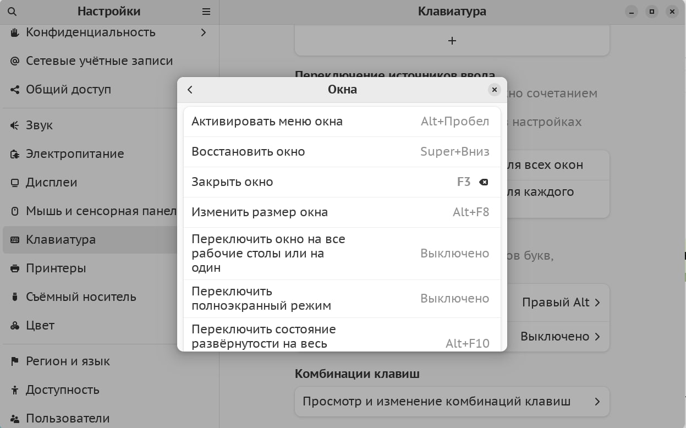Click the Дисплеи monitor icon

pyautogui.click(x=15, y=183)
